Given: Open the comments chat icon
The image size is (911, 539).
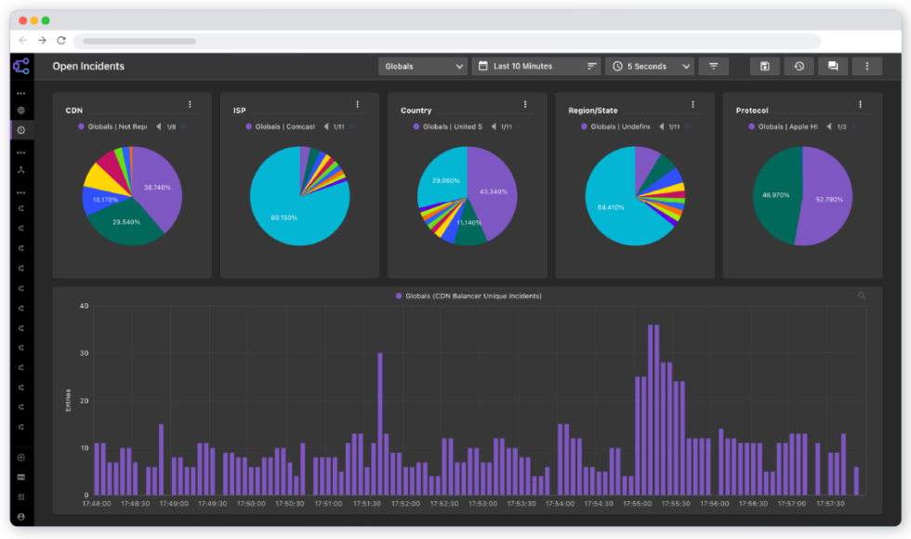Looking at the screenshot, I should tap(833, 66).
